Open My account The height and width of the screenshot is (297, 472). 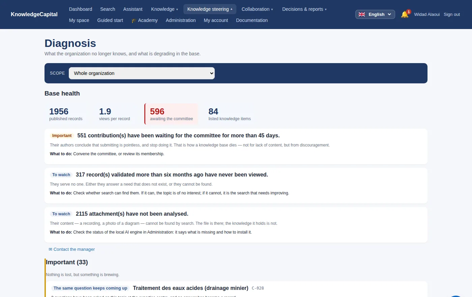click(216, 20)
